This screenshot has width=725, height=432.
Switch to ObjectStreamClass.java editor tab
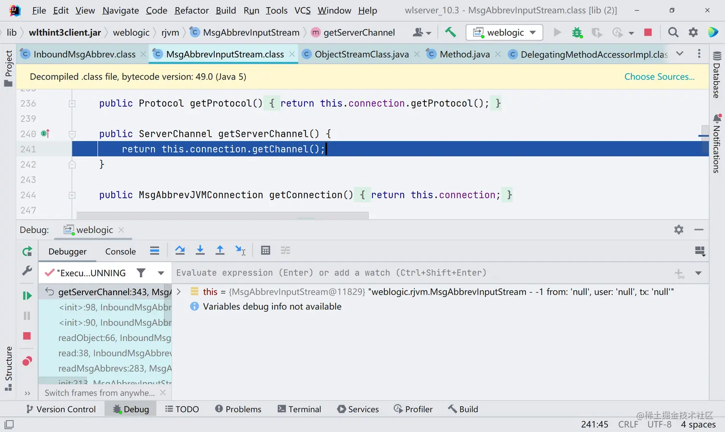click(362, 54)
